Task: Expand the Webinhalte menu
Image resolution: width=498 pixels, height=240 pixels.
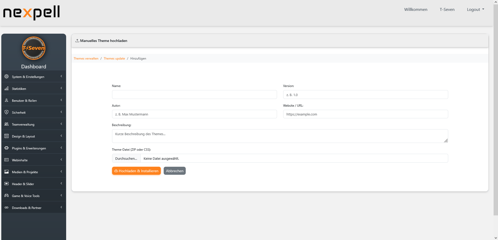Action: pos(33,160)
